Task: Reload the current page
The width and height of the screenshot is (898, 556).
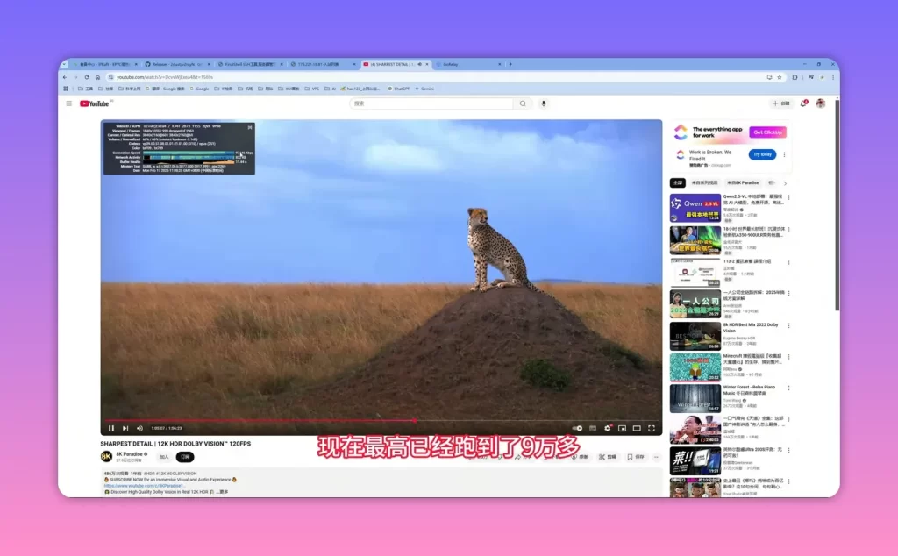Action: (x=87, y=77)
